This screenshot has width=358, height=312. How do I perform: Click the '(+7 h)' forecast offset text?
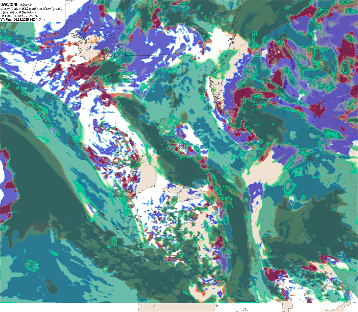click(x=40, y=20)
